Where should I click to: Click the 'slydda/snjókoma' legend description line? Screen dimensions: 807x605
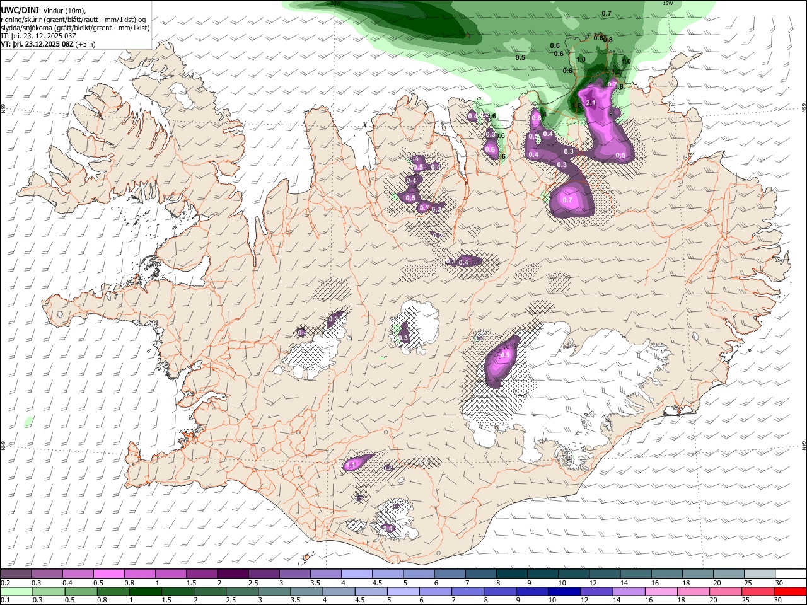(75, 28)
